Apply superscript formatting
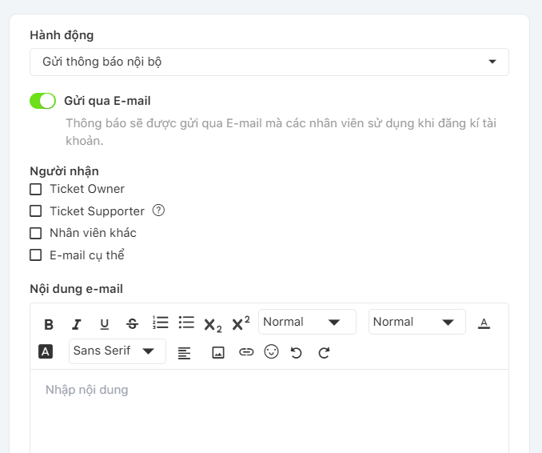The height and width of the screenshot is (453, 542). [241, 323]
